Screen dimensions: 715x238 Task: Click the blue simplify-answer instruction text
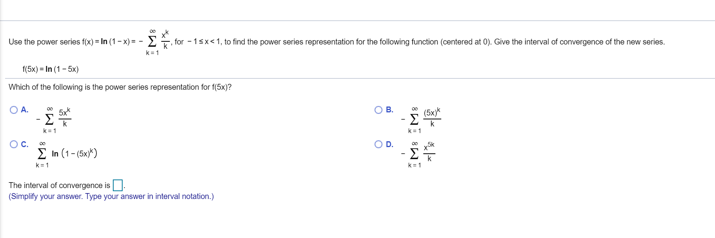111,196
